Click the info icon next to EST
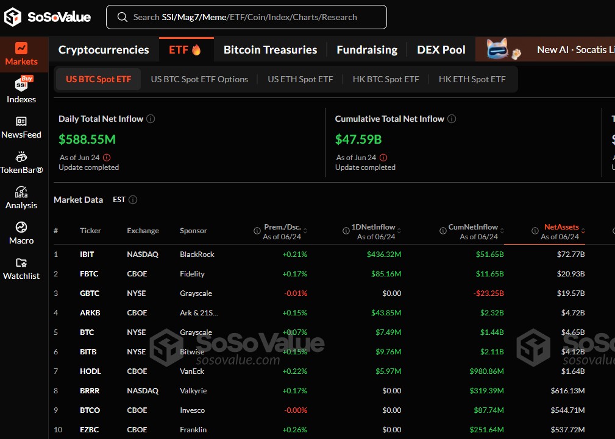This screenshot has width=615, height=439. (x=133, y=200)
